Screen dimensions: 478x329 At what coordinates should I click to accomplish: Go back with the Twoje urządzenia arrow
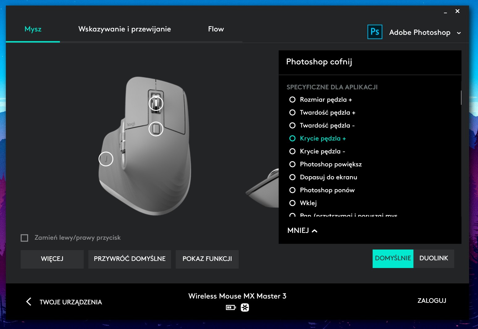tap(29, 302)
